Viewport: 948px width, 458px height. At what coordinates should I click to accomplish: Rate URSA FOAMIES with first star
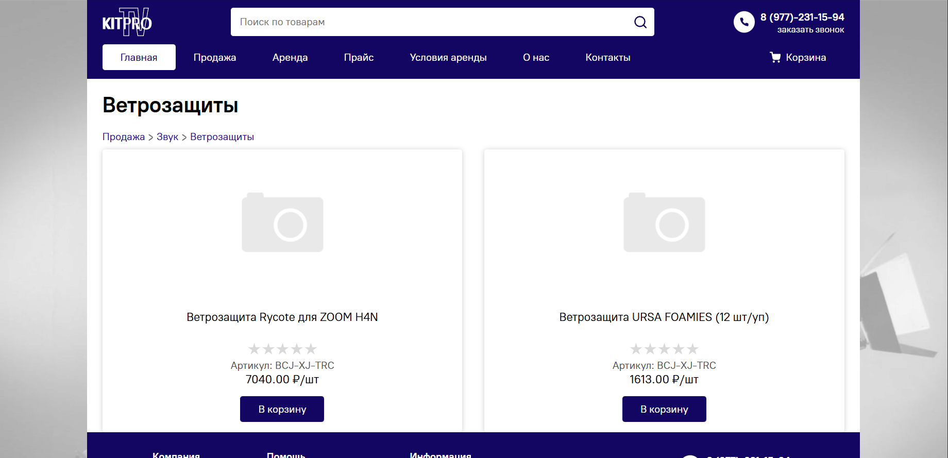pyautogui.click(x=636, y=349)
